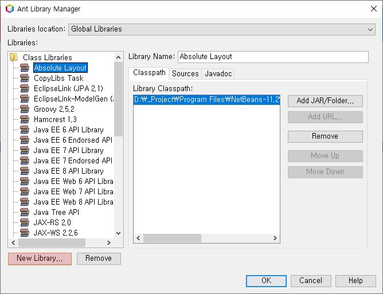This screenshot has height=294, width=383.
Task: Select JAX-RS 2.0 library
Action: (x=52, y=223)
